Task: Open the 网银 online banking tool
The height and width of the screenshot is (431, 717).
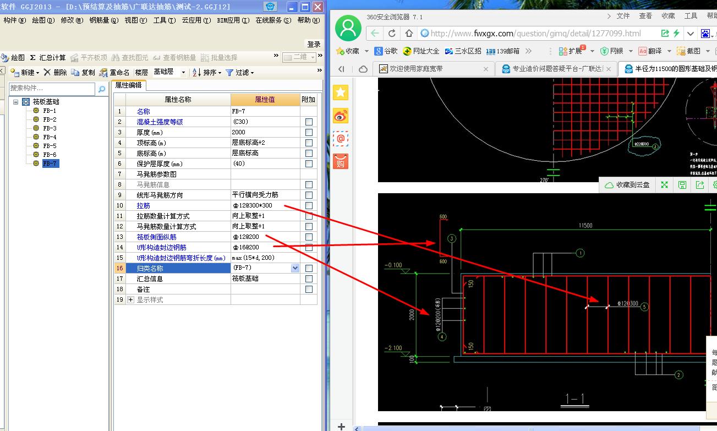Action: pyautogui.click(x=611, y=51)
